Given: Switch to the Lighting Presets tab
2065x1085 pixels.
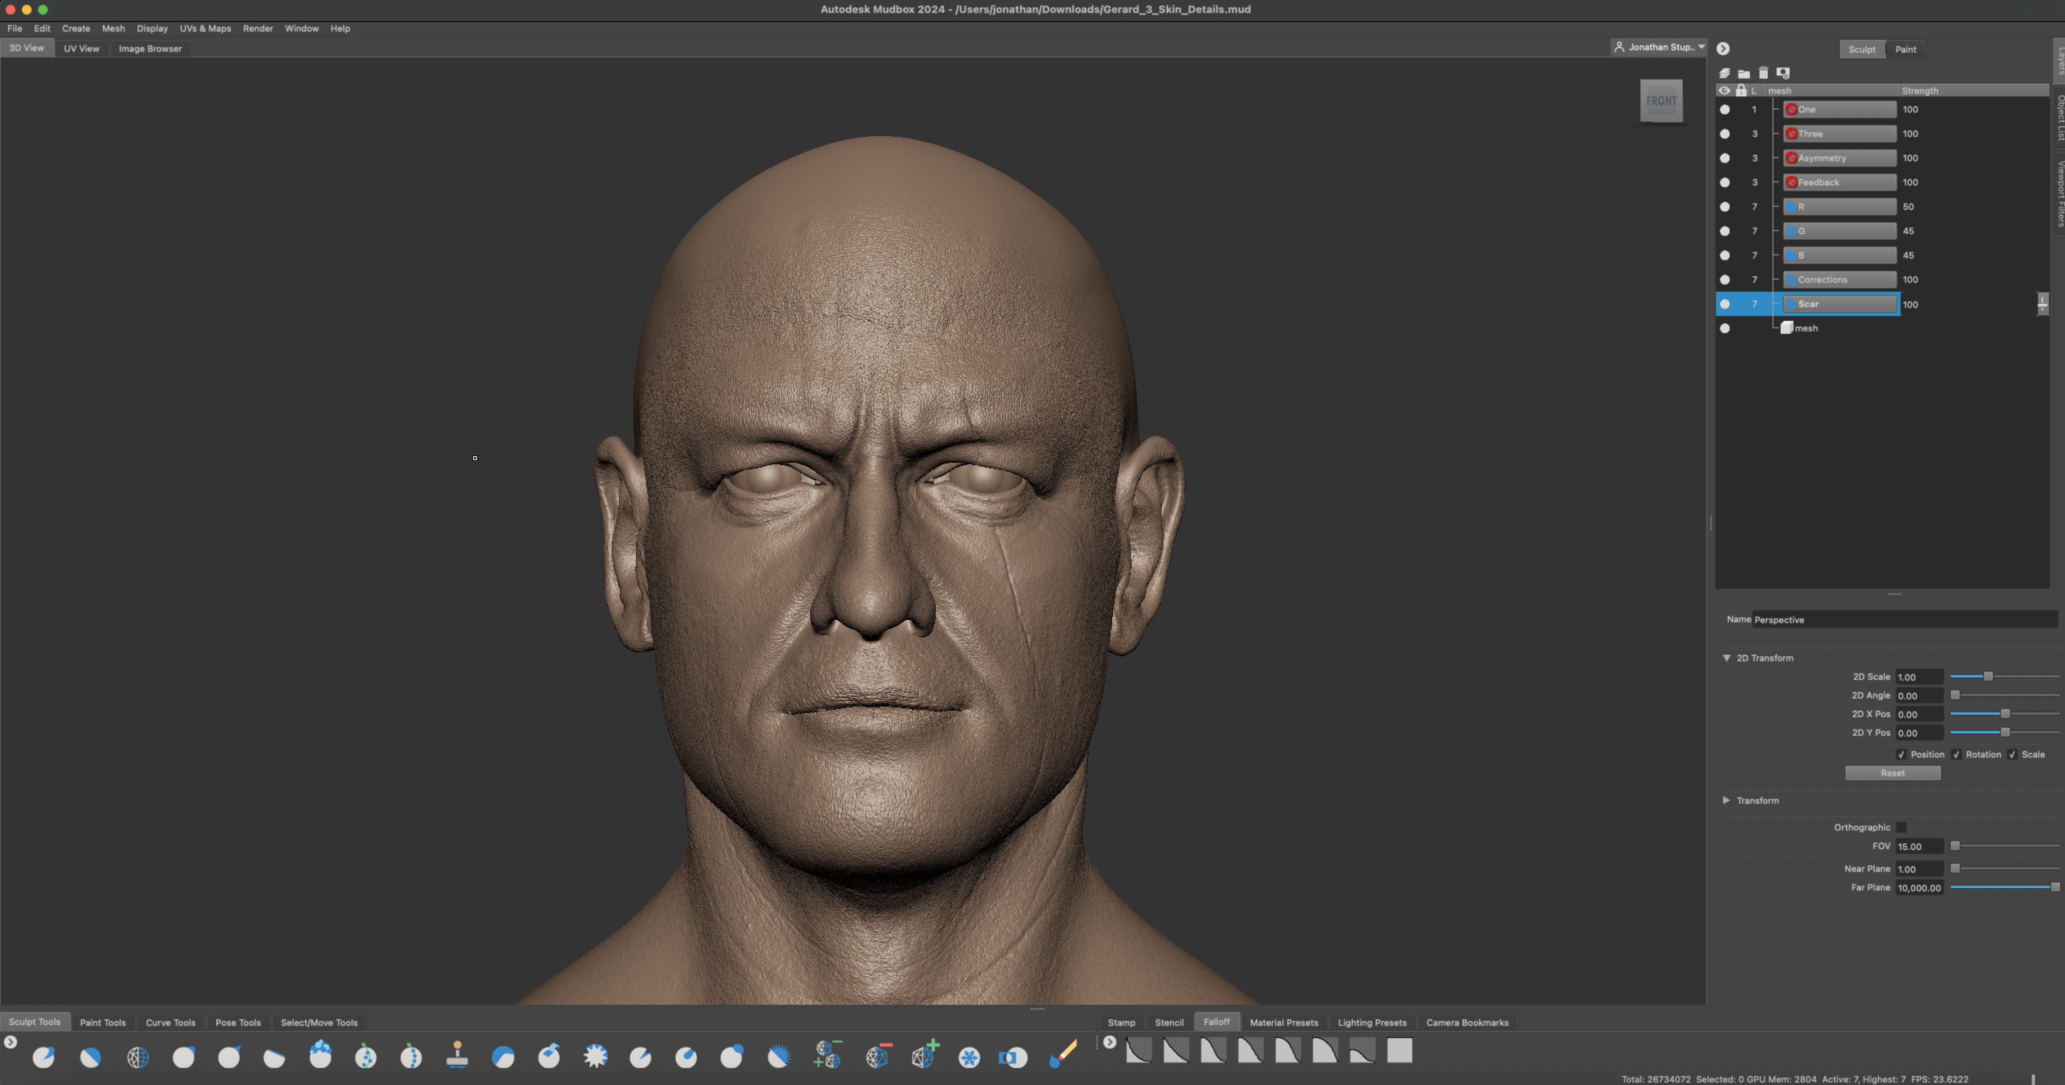Looking at the screenshot, I should pos(1372,1023).
